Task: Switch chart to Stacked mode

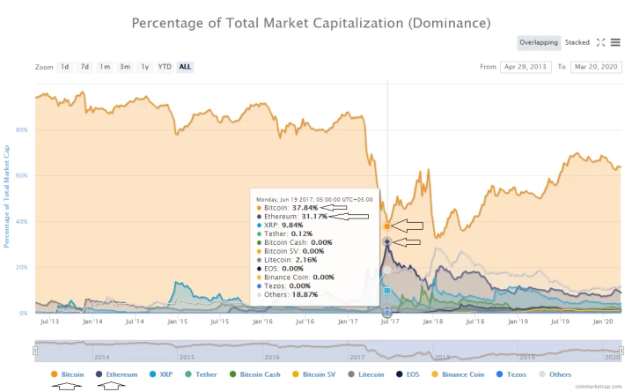Action: [577, 42]
